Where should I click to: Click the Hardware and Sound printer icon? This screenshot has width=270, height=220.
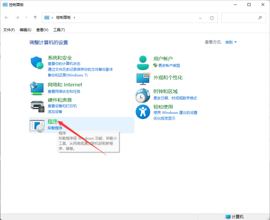coord(37,105)
